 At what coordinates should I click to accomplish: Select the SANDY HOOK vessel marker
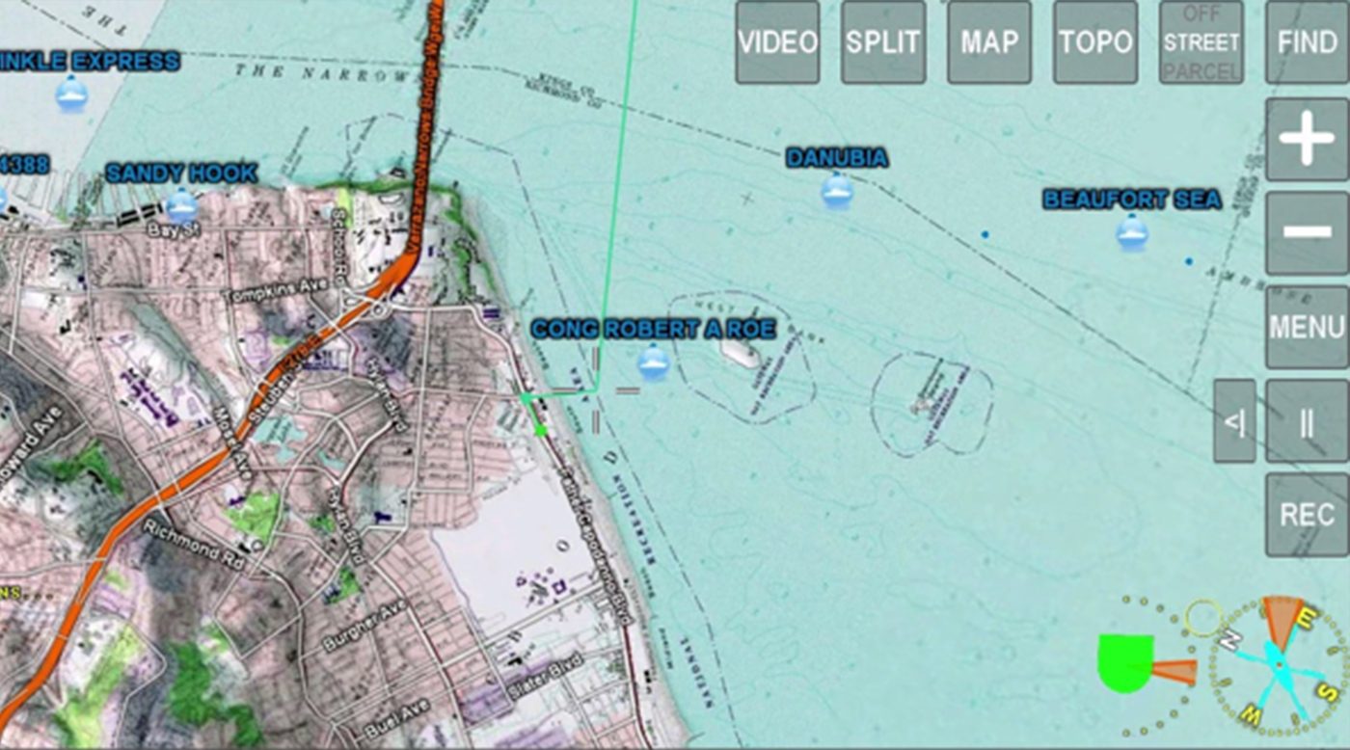point(181,205)
